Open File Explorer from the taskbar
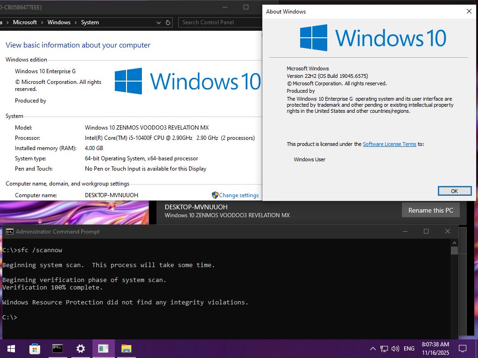The image size is (478, 358). pos(126,349)
